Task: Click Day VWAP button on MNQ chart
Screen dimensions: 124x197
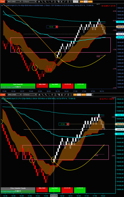Action: tap(55, 190)
